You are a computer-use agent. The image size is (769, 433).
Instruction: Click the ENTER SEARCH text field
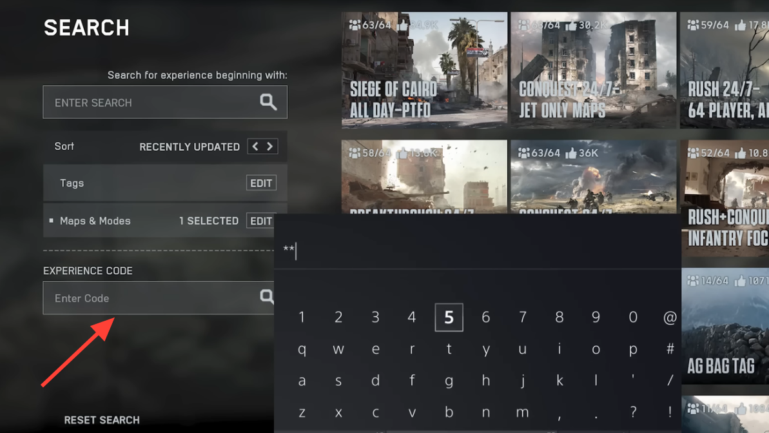[165, 102]
